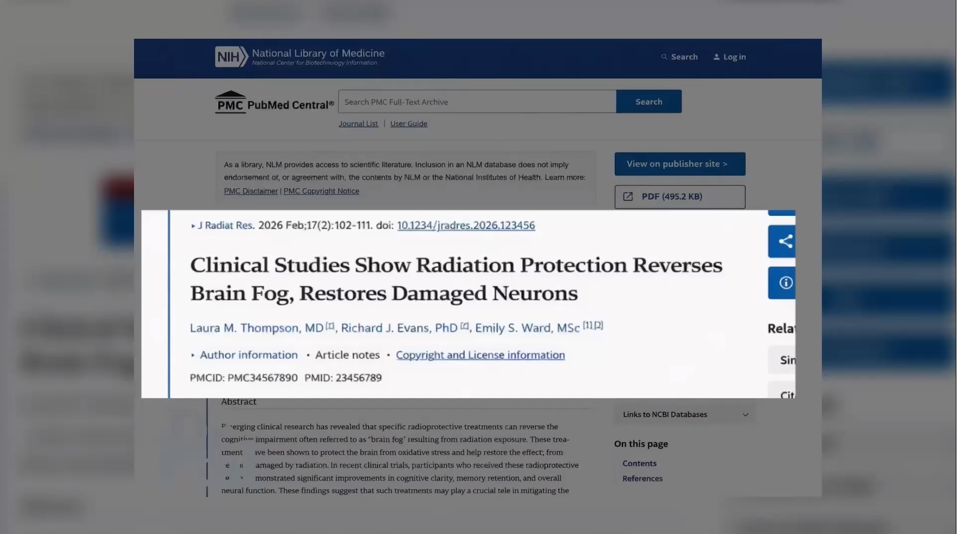Expand the J Radiat Res journal citation arrow

[x=193, y=226]
